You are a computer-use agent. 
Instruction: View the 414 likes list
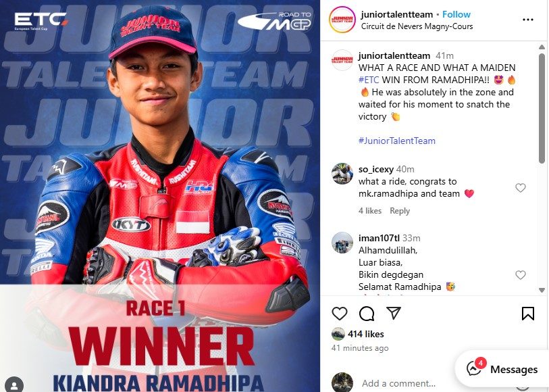point(365,334)
